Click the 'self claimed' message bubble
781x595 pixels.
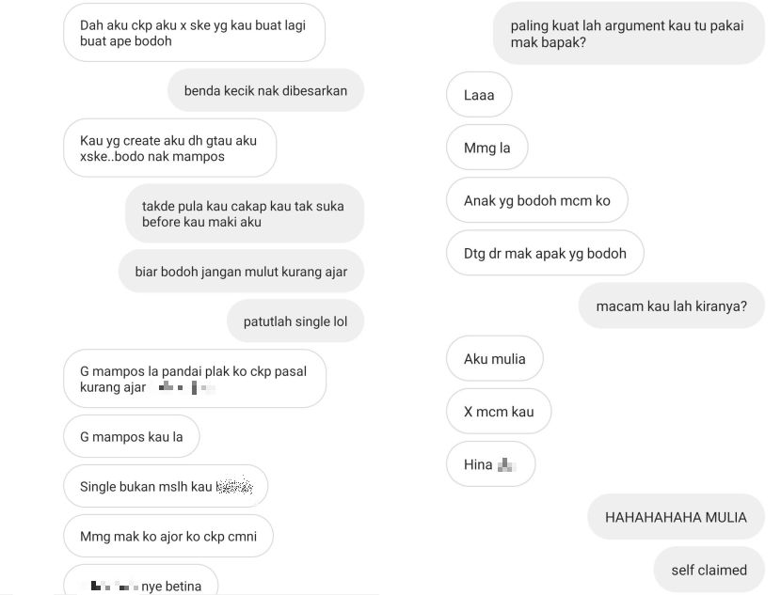point(709,570)
